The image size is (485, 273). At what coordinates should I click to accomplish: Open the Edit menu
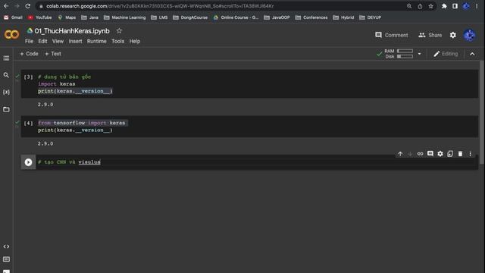coord(42,41)
